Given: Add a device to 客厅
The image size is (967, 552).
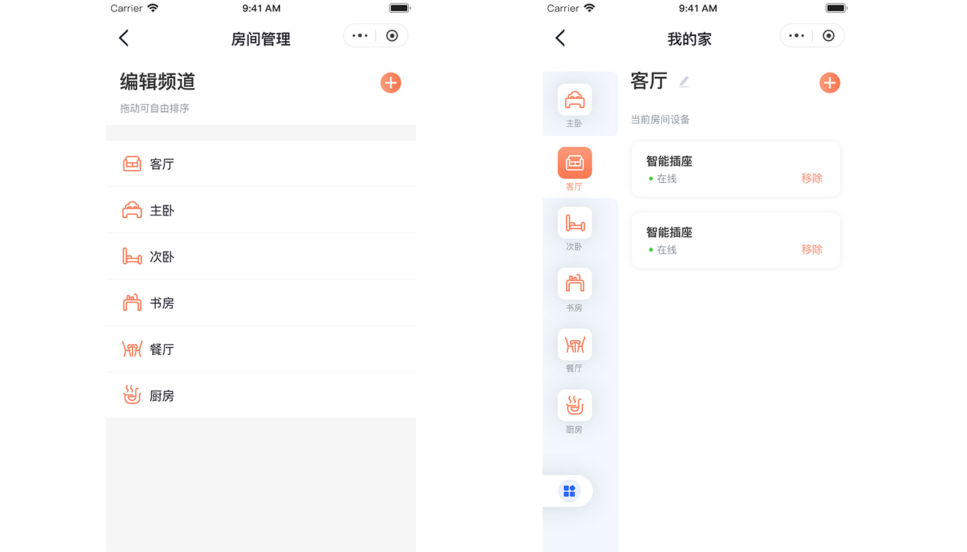Looking at the screenshot, I should pos(829,83).
